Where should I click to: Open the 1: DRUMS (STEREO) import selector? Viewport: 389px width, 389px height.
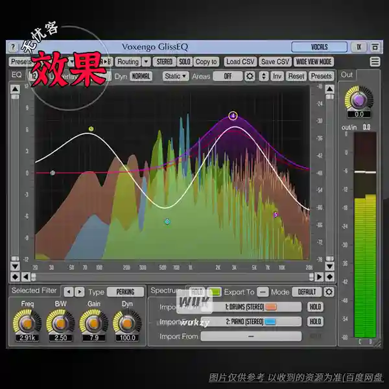click(x=251, y=307)
